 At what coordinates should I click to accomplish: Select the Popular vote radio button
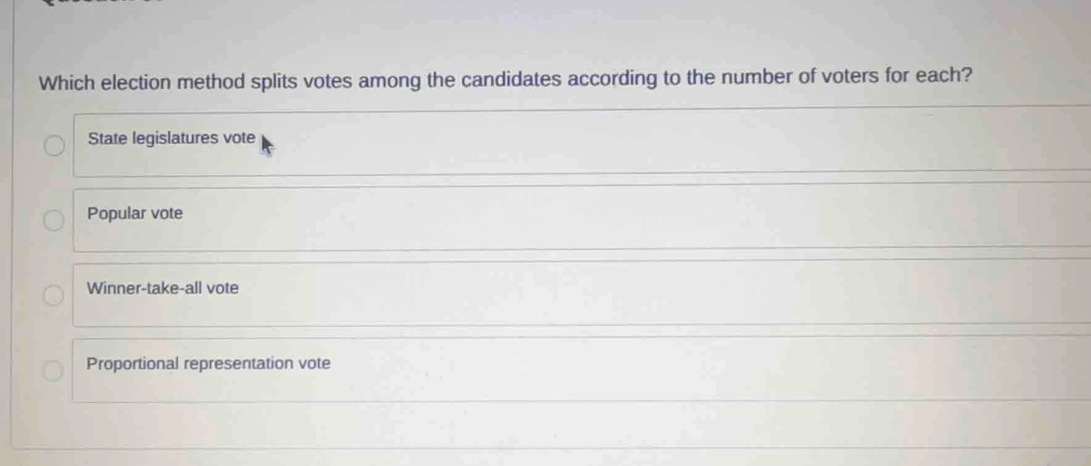[54, 220]
